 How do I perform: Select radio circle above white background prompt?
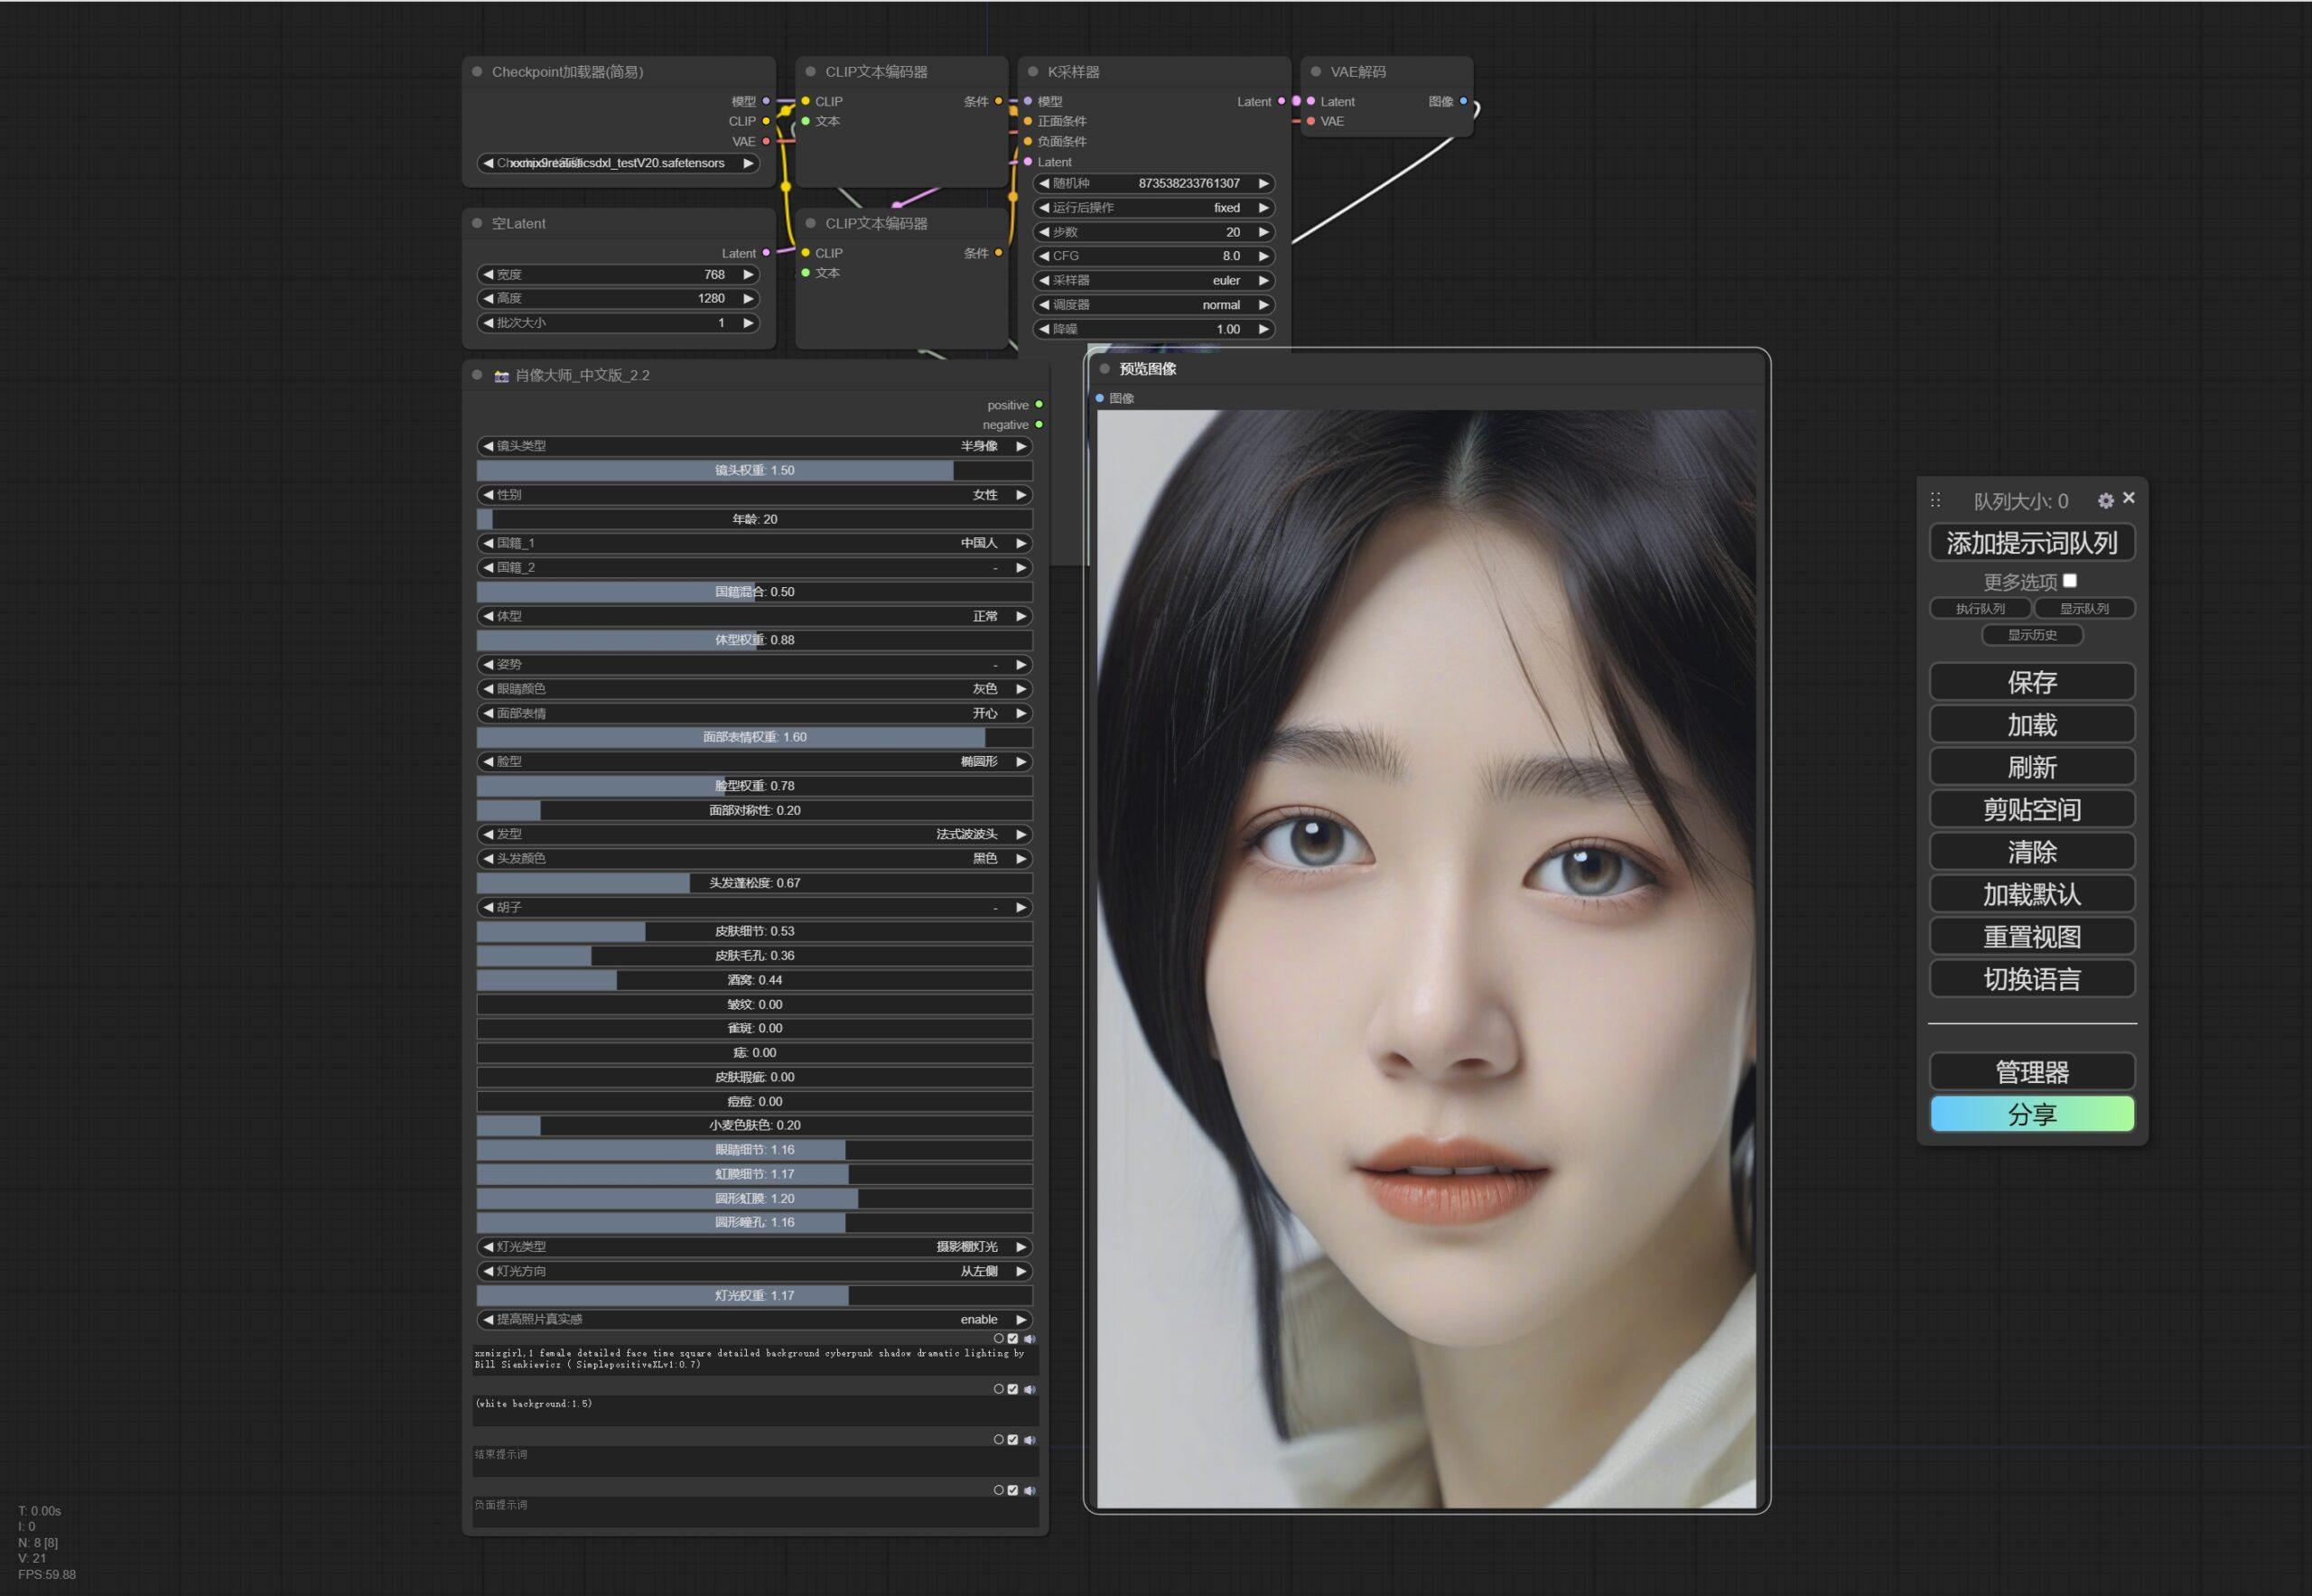click(998, 1389)
